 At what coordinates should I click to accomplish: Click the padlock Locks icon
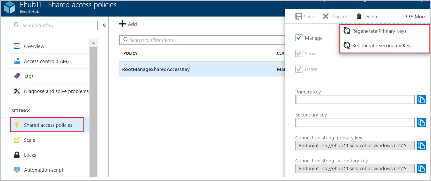click(17, 155)
